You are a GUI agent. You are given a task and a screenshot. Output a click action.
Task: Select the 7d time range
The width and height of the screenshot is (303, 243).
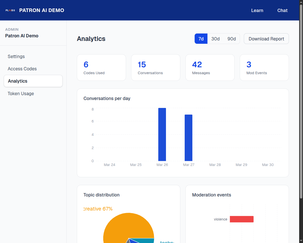pyautogui.click(x=201, y=39)
